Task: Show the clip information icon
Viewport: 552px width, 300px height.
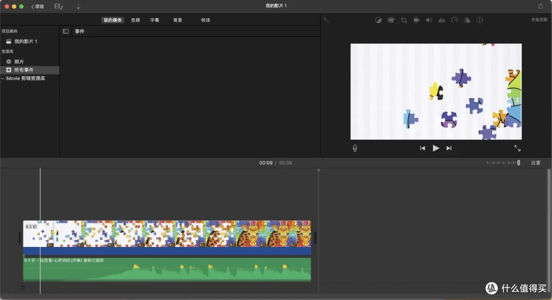Action: (480, 20)
